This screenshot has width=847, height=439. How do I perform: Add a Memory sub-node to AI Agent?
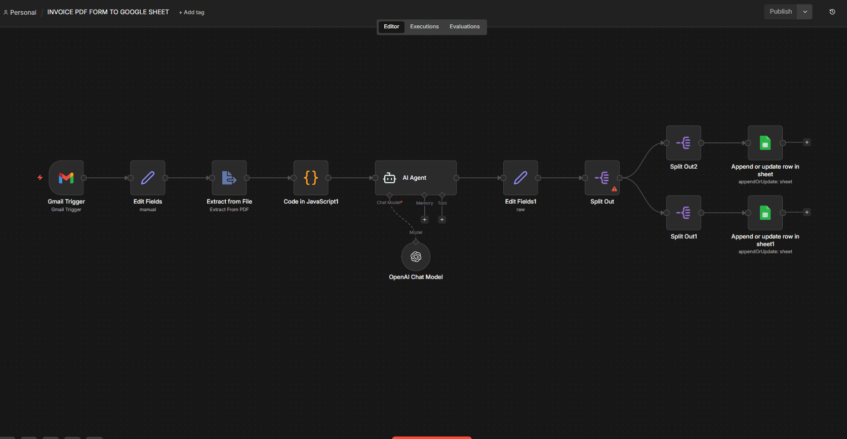click(x=425, y=220)
